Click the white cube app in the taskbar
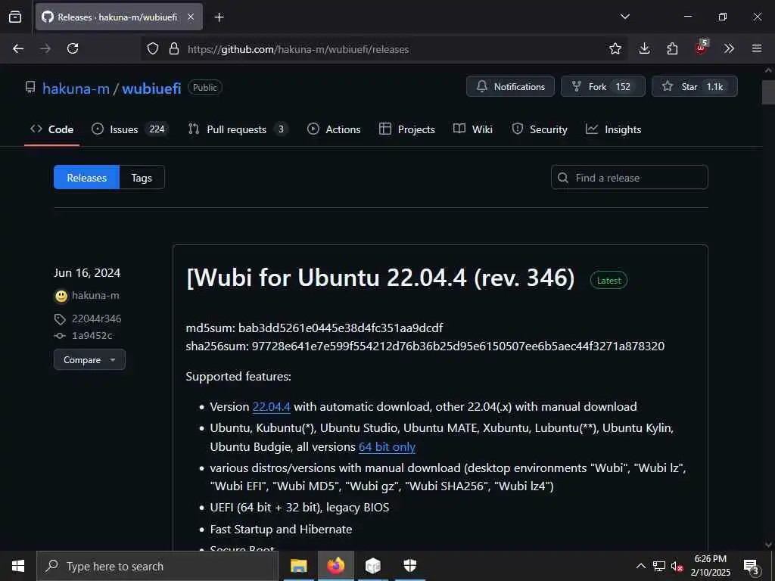Viewport: 775px width, 581px height. point(373,566)
